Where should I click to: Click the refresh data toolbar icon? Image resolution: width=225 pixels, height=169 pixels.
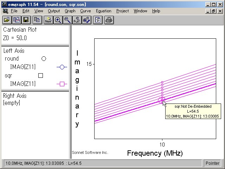(x=98, y=20)
